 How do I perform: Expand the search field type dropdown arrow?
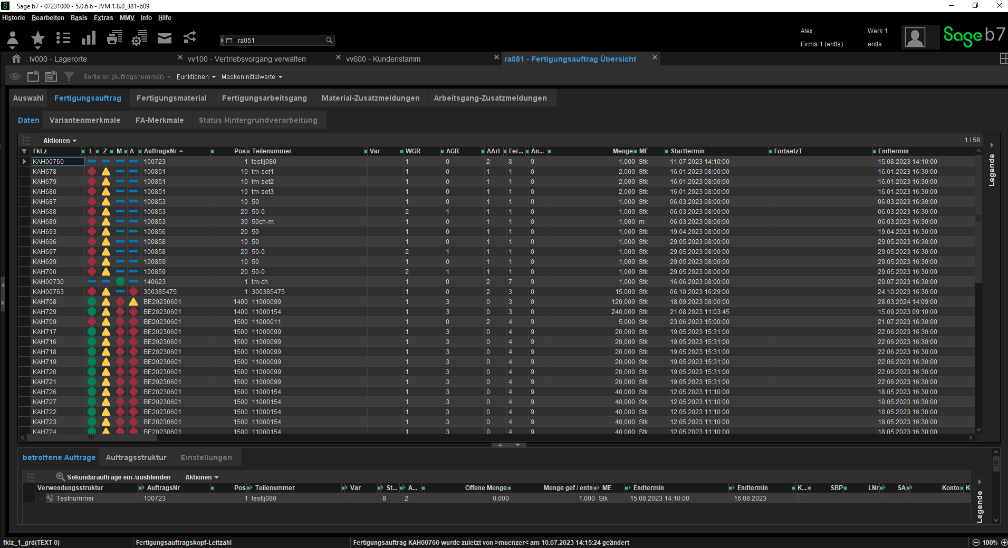(x=223, y=41)
